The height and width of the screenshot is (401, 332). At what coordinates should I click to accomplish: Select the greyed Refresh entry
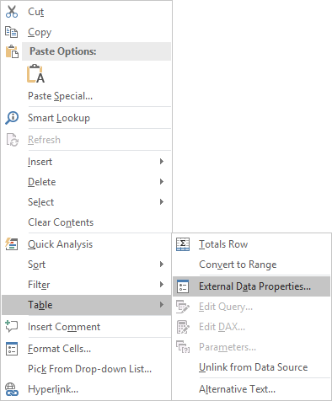86,140
